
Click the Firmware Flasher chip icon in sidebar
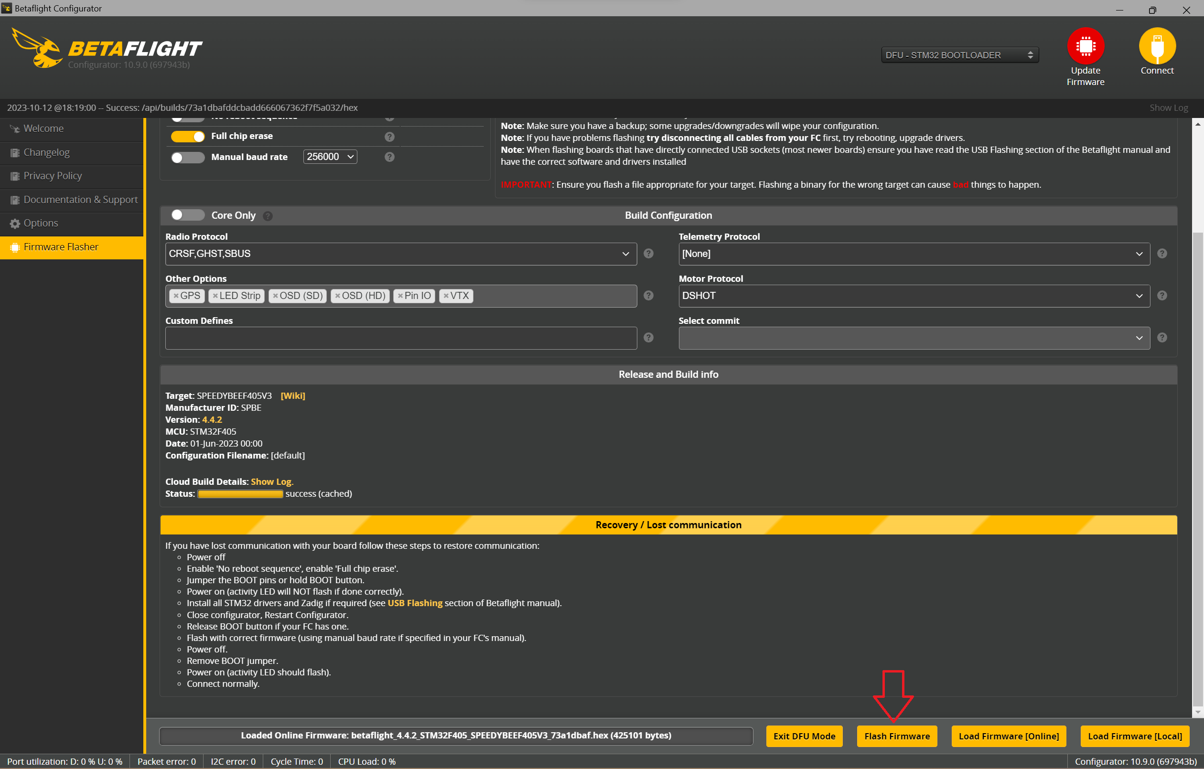tap(15, 247)
